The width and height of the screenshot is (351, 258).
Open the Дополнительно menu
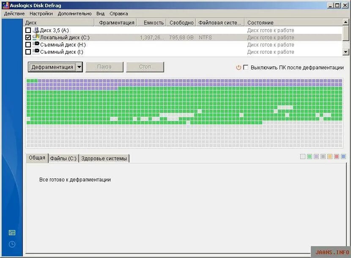pyautogui.click(x=74, y=14)
